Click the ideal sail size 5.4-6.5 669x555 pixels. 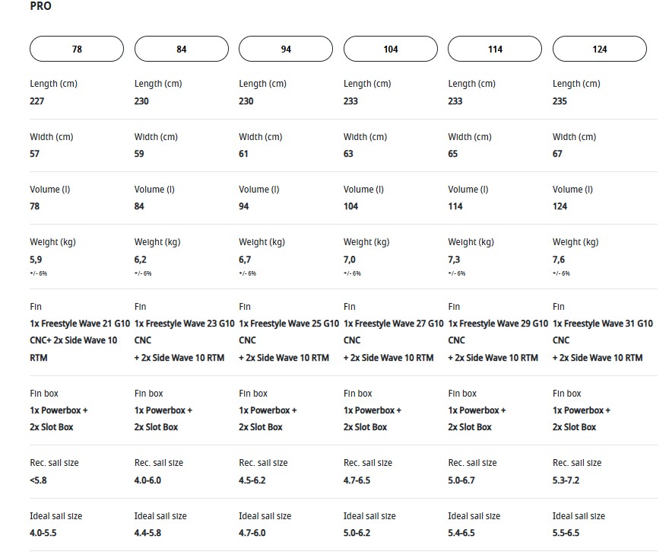click(461, 533)
